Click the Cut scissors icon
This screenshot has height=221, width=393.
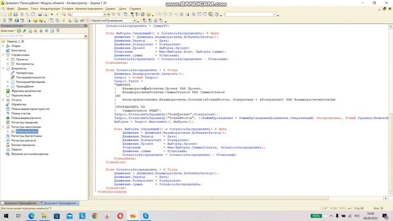tap(22, 15)
